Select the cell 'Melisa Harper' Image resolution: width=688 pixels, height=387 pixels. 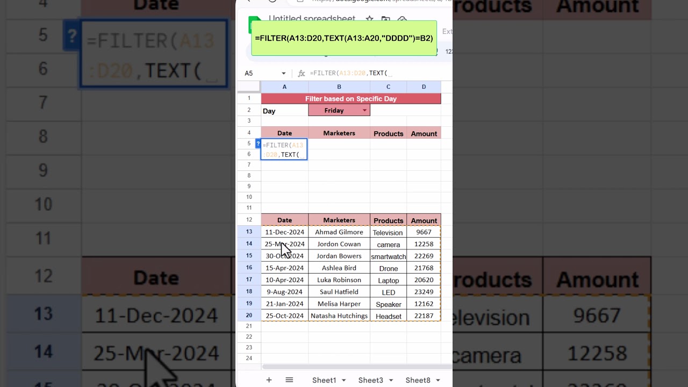339,304
